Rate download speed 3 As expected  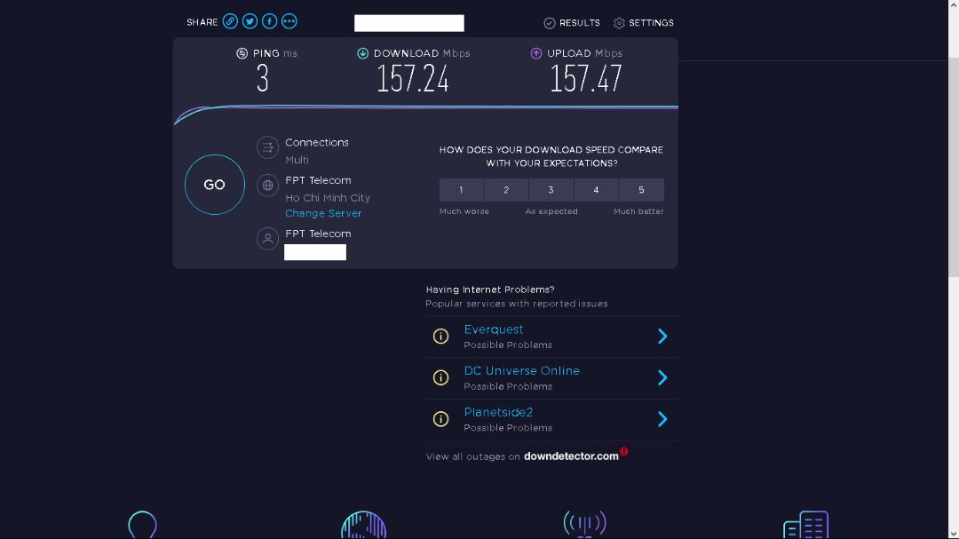click(x=551, y=190)
